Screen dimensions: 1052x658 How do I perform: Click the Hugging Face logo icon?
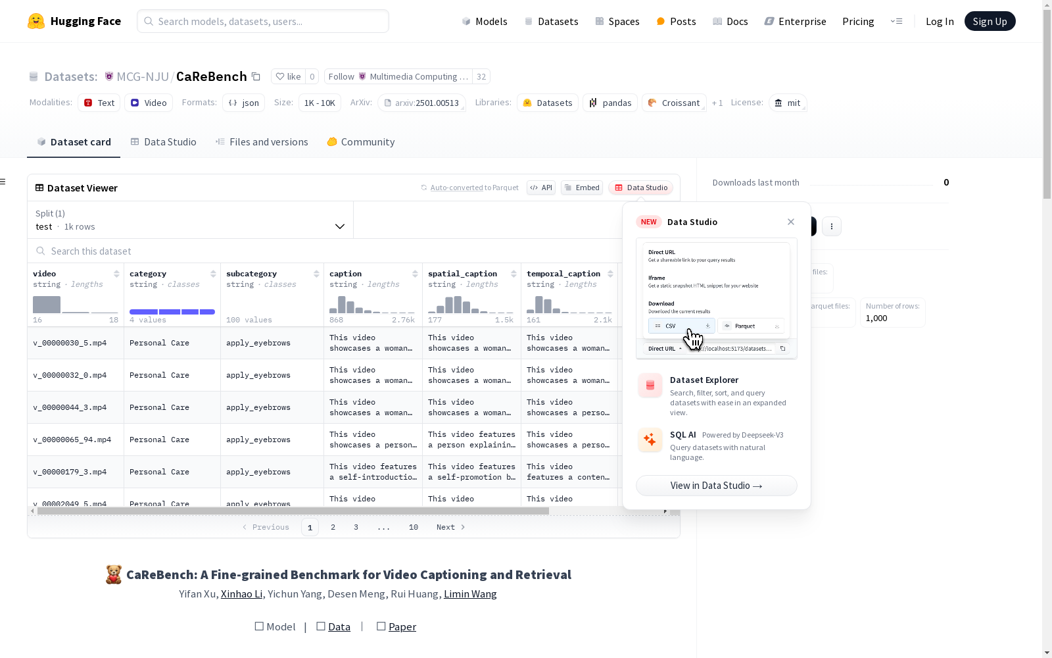pyautogui.click(x=36, y=21)
